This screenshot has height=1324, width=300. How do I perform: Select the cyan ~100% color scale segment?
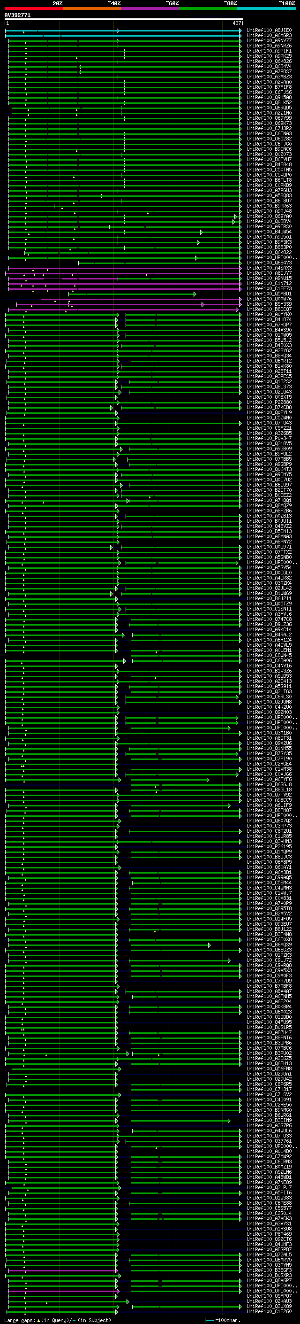266,8
